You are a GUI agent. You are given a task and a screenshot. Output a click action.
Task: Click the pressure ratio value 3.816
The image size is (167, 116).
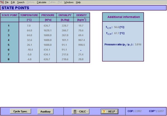click(x=138, y=44)
